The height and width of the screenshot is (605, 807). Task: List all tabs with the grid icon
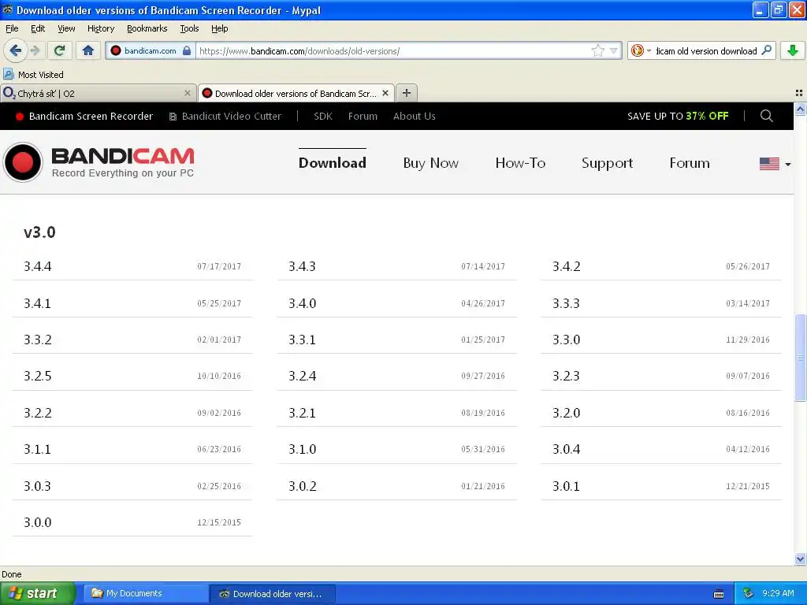pyautogui.click(x=799, y=93)
